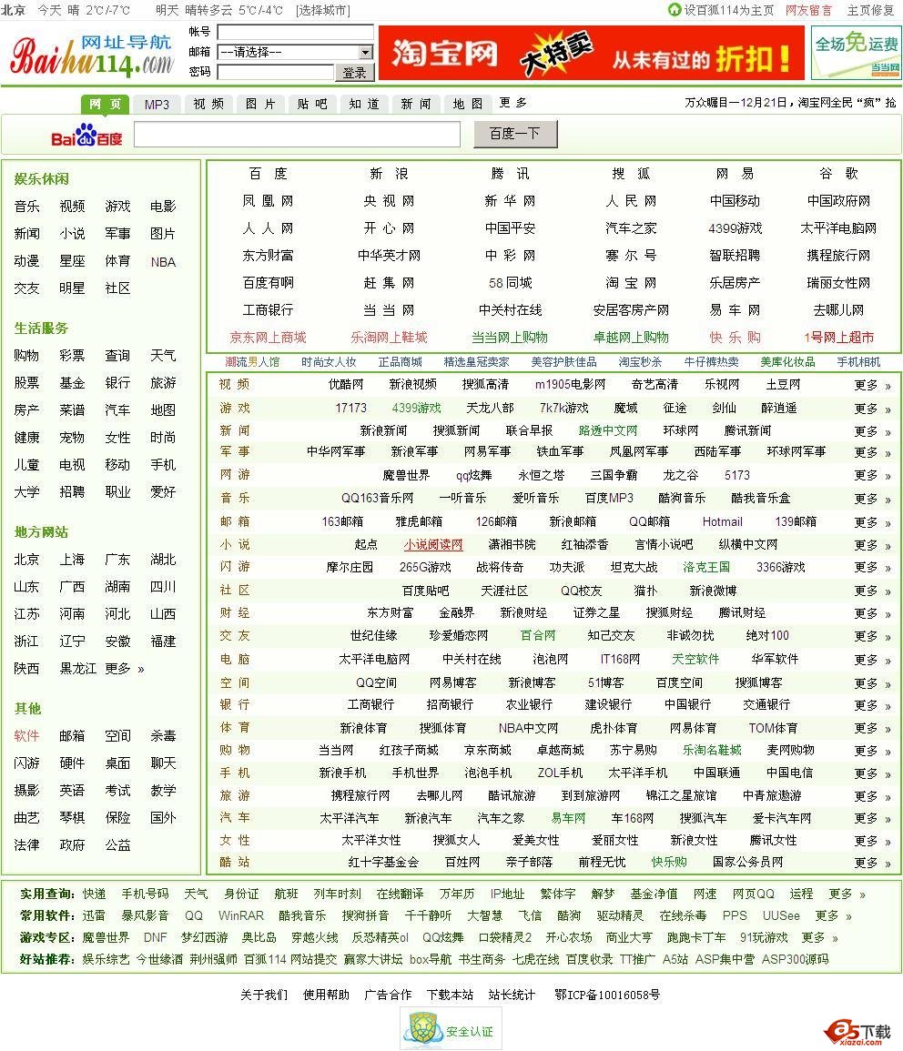Open the 全场免运费 当当网 banner
This screenshot has height=1051, width=903.
pyautogui.click(x=856, y=54)
